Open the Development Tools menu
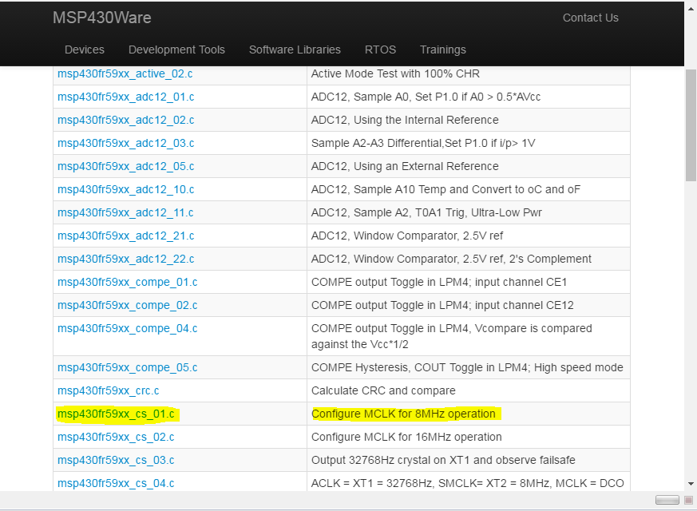The height and width of the screenshot is (511, 697). [176, 50]
